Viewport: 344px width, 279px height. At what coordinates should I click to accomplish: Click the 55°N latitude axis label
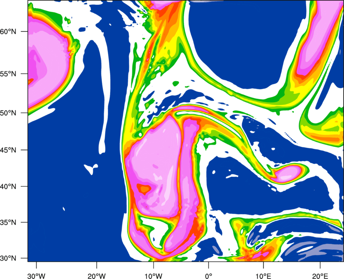(x=8, y=73)
